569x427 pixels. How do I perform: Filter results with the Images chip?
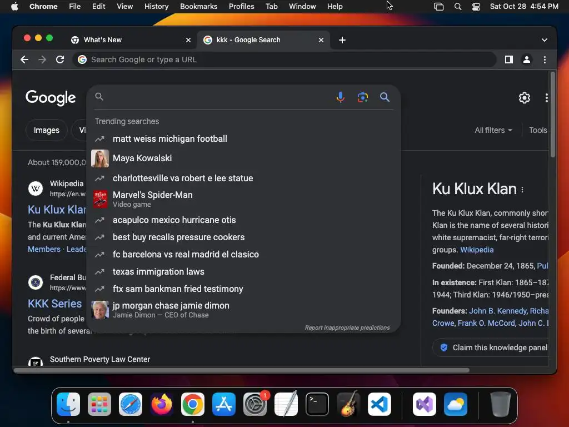(47, 130)
